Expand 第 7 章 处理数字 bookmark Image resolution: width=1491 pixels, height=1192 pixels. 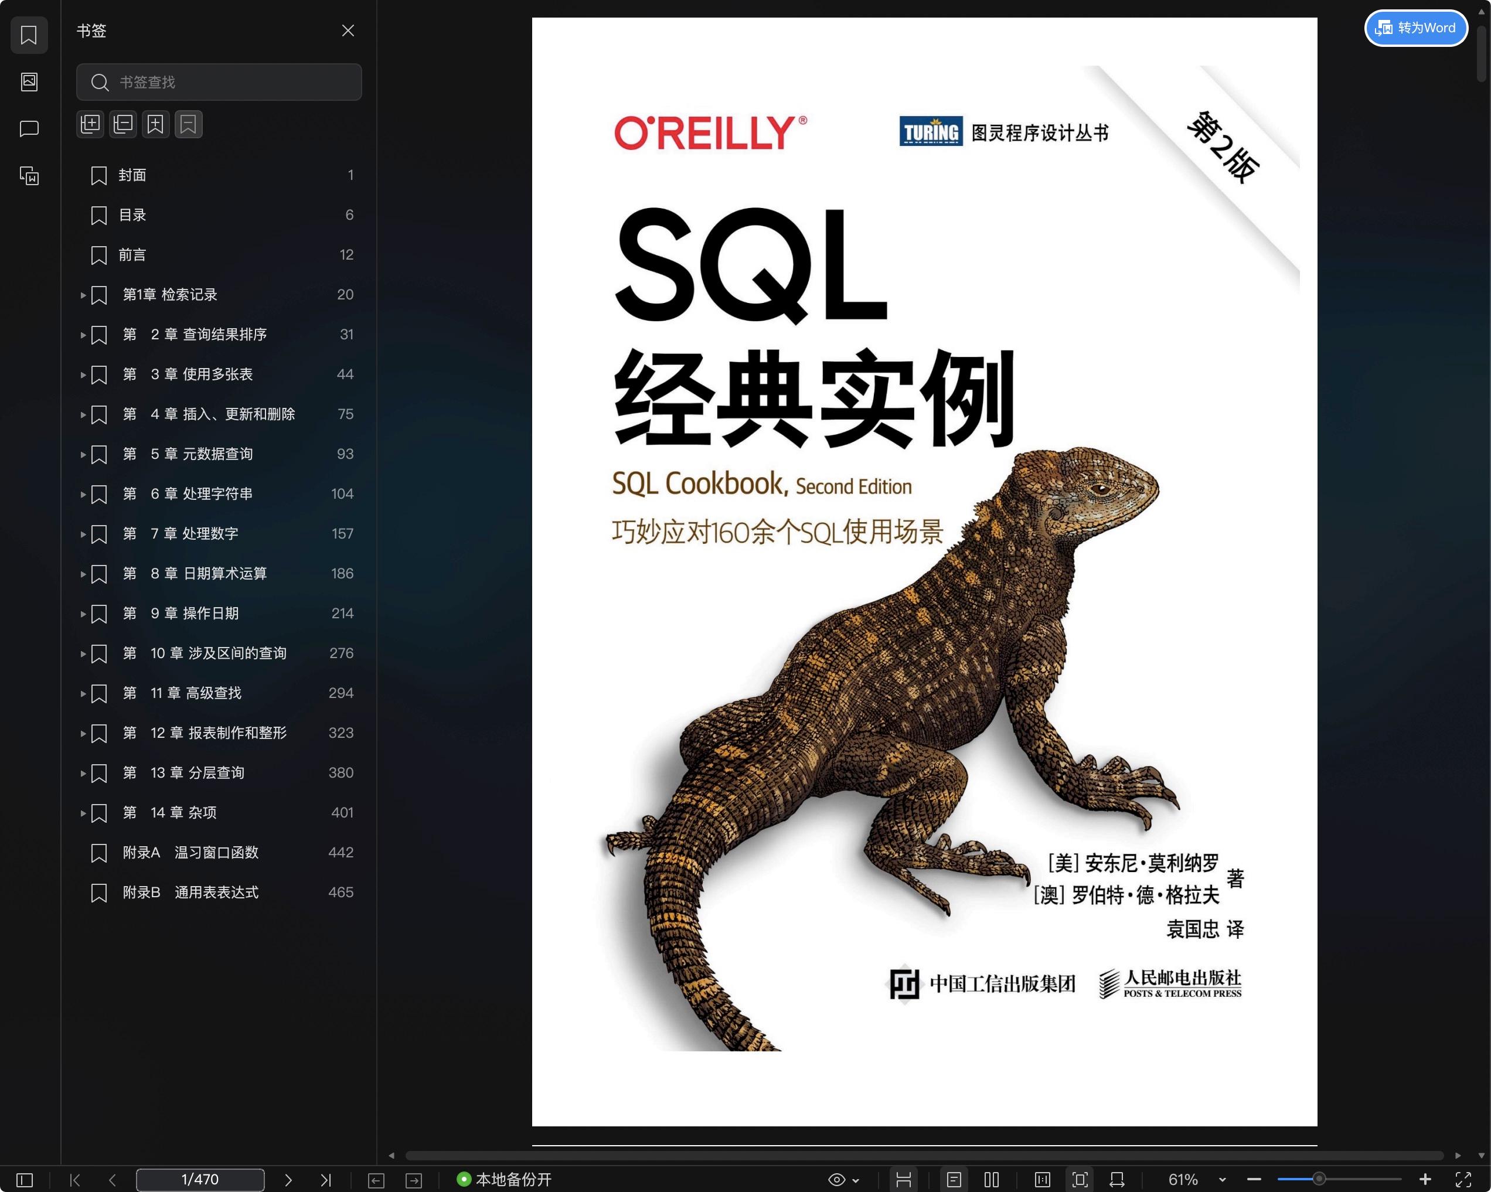pyautogui.click(x=83, y=534)
